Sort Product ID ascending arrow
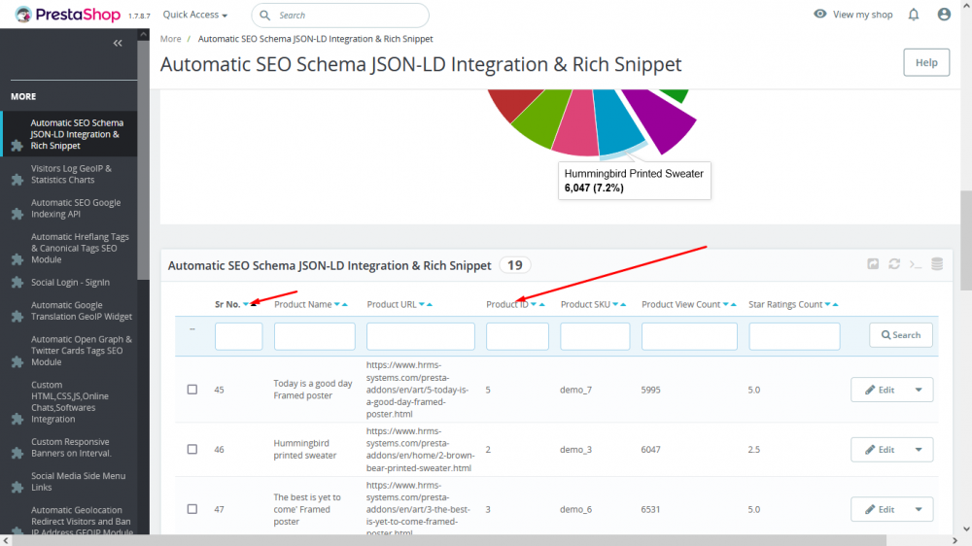Viewport: 972px width, 546px height. (541, 304)
